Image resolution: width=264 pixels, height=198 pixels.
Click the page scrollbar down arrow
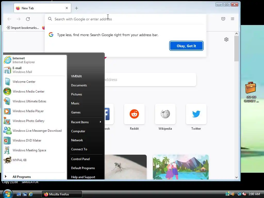tap(236, 177)
